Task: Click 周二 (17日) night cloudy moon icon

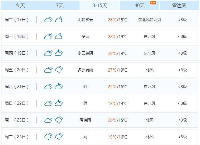Action: (59, 20)
